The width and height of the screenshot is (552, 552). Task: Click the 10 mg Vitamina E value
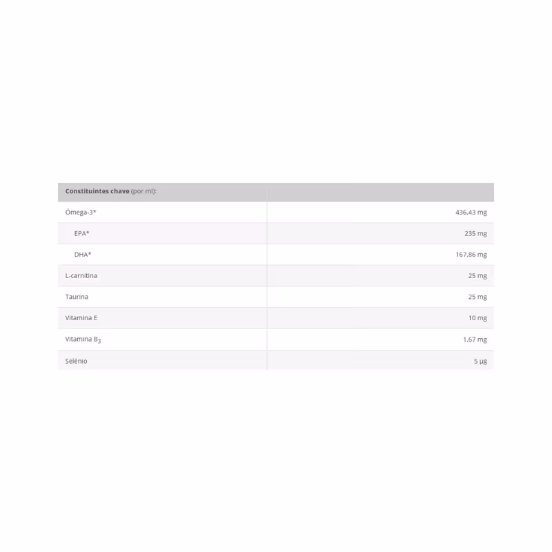point(477,318)
